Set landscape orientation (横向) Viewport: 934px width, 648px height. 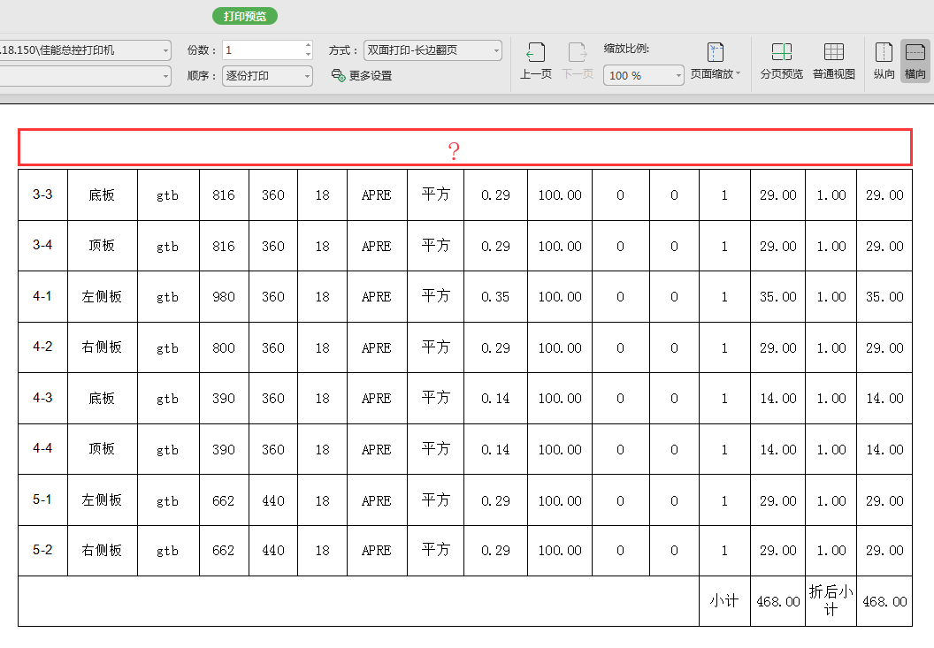pyautogui.click(x=915, y=61)
